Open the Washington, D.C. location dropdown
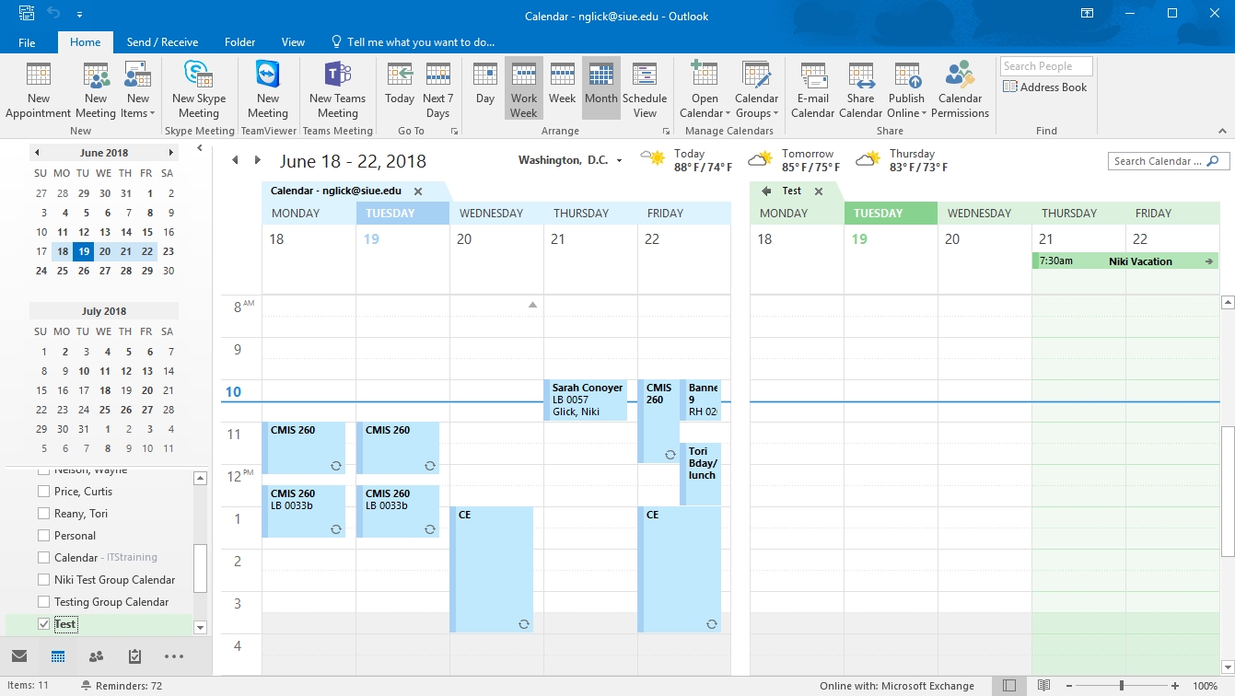Viewport: 1235px width, 696px height. [619, 161]
